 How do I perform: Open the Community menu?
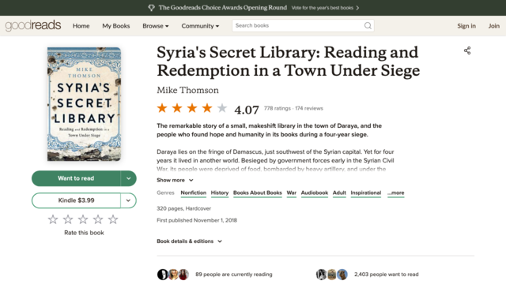200,26
